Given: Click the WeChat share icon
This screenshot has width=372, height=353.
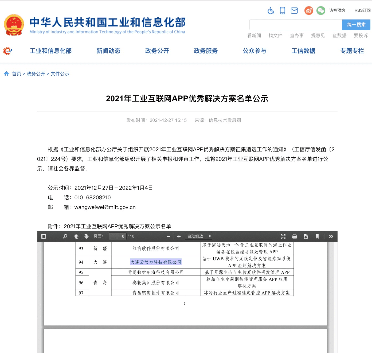Looking at the screenshot, I should click(320, 11).
